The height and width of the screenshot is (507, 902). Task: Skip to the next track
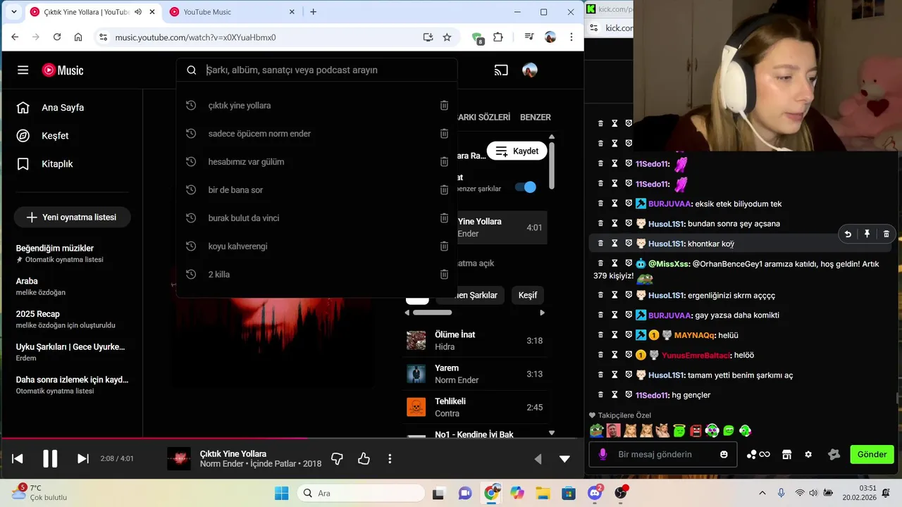(x=82, y=459)
